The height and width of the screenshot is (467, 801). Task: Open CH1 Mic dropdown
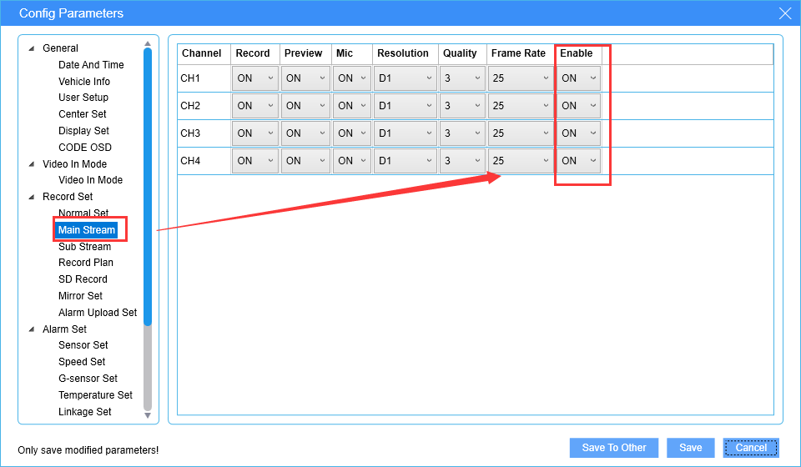(x=352, y=78)
